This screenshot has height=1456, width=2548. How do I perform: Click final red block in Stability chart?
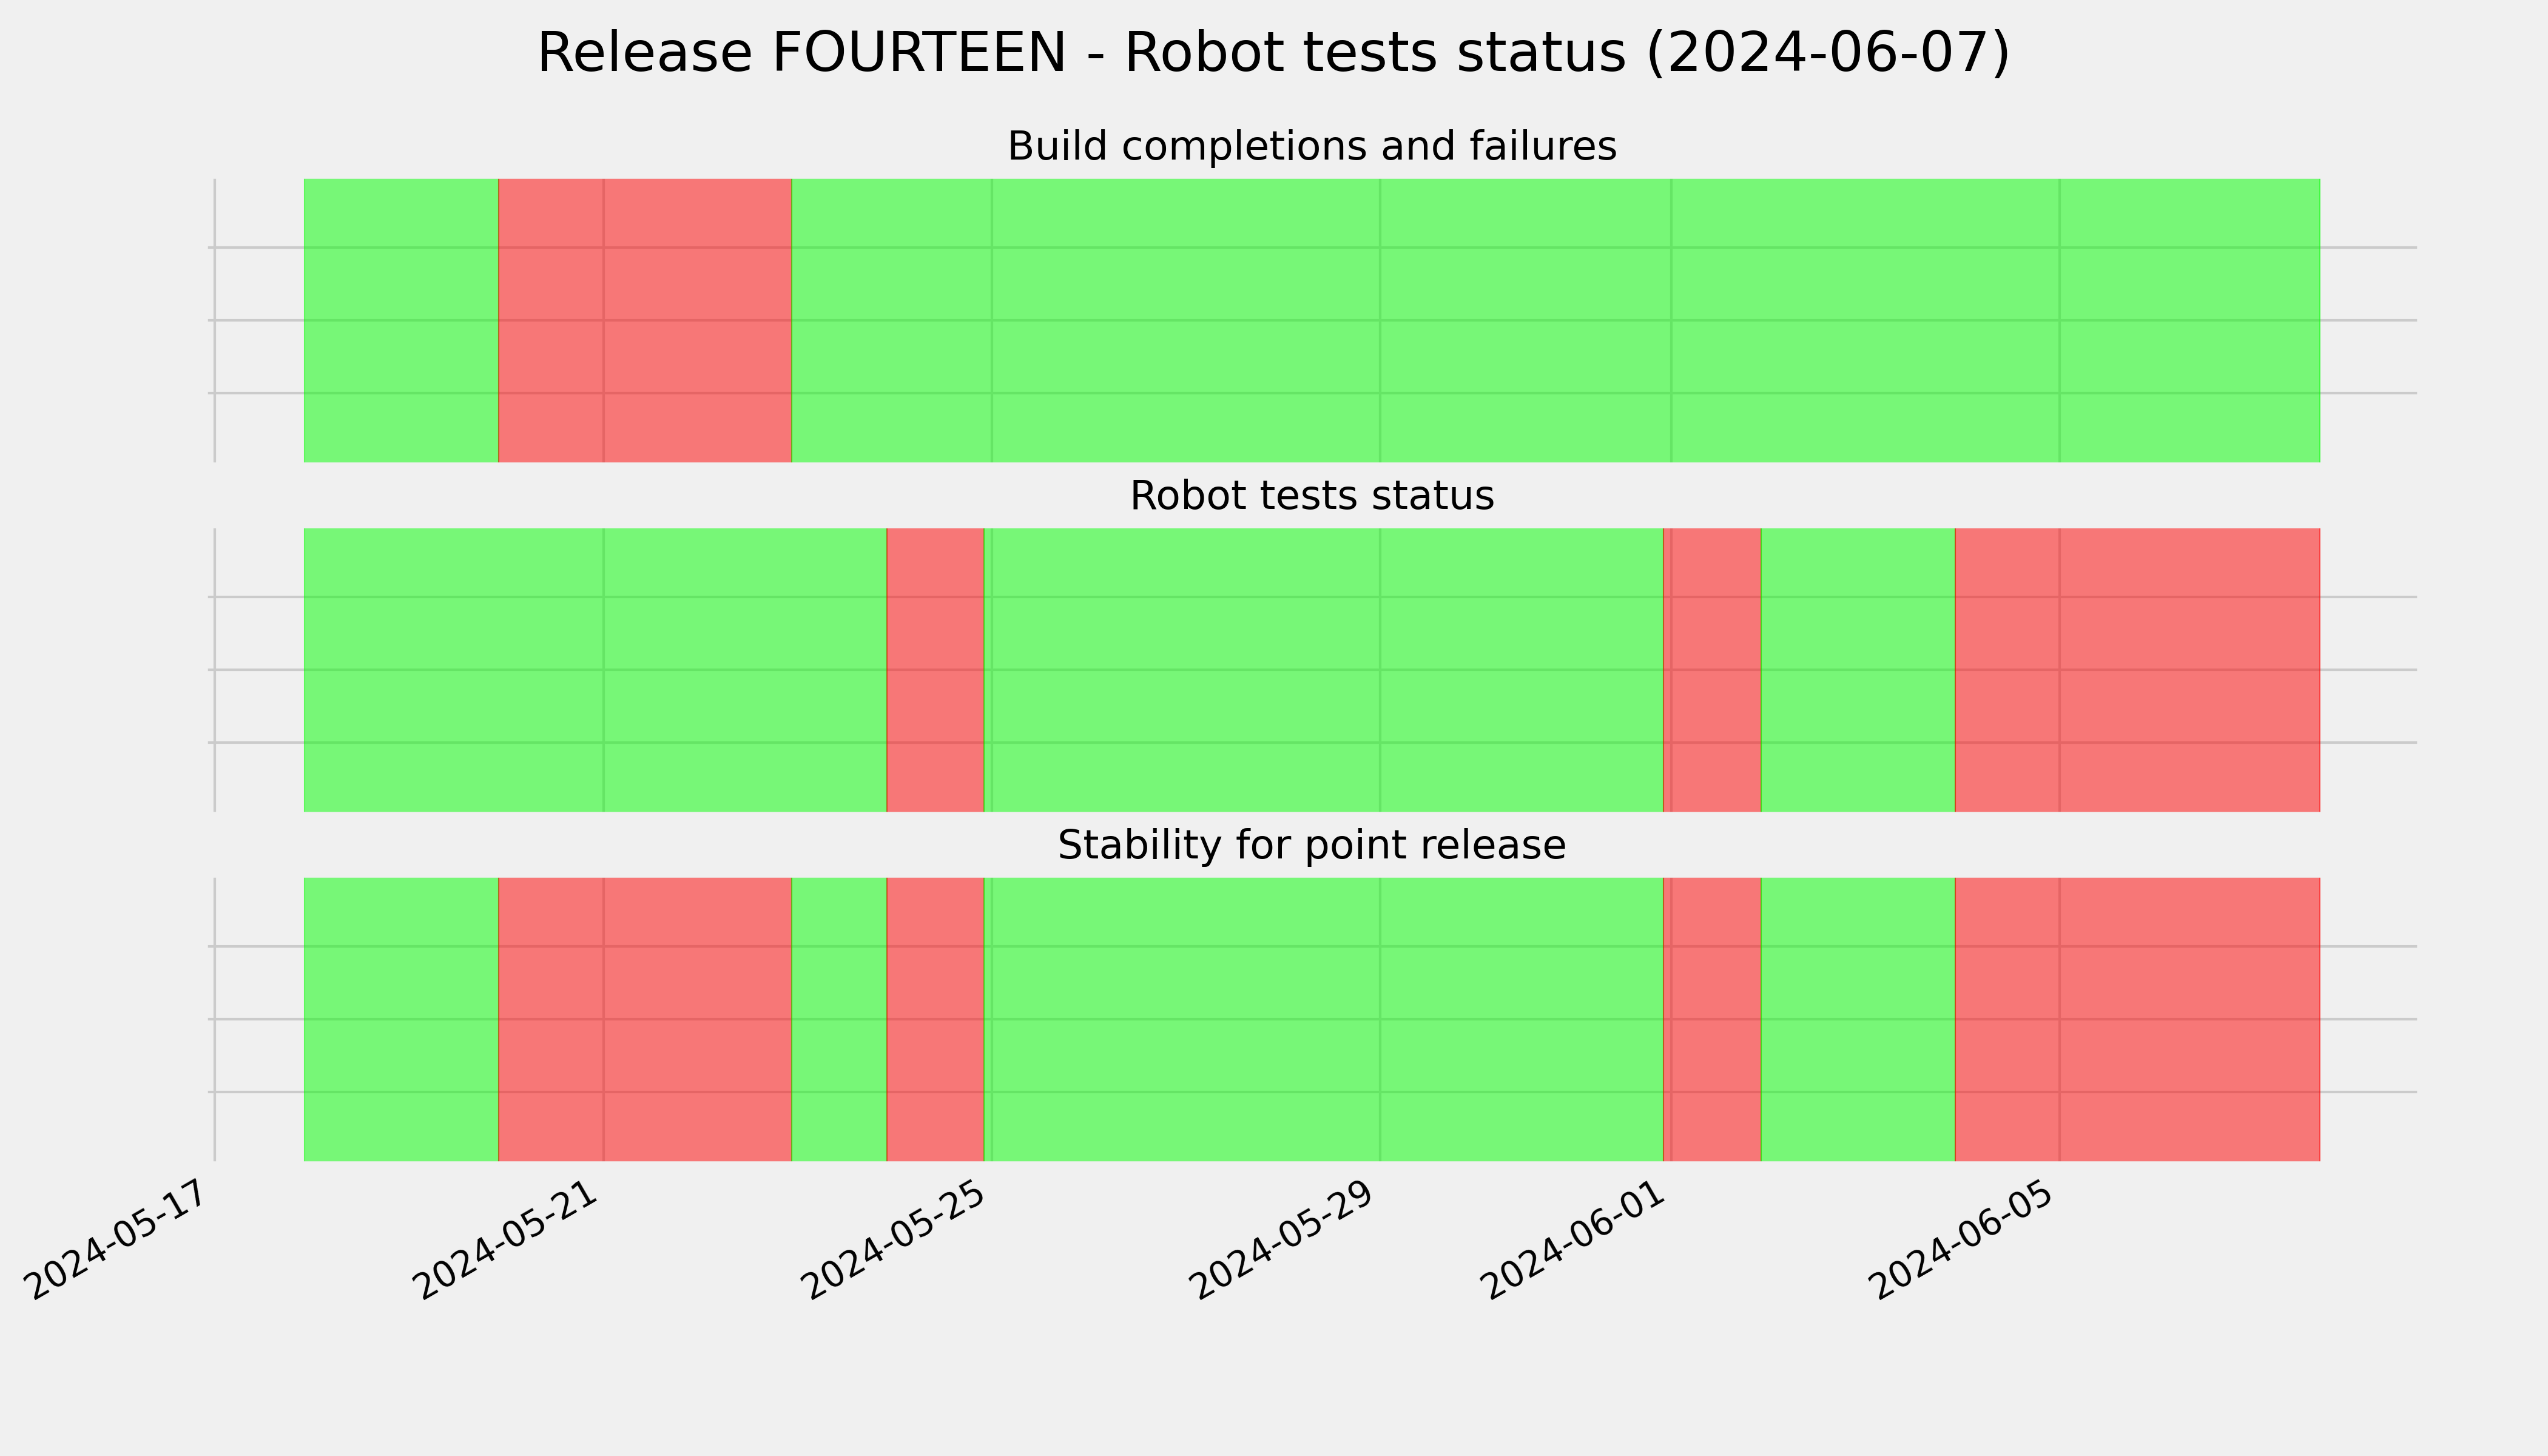pyautogui.click(x=2137, y=1019)
